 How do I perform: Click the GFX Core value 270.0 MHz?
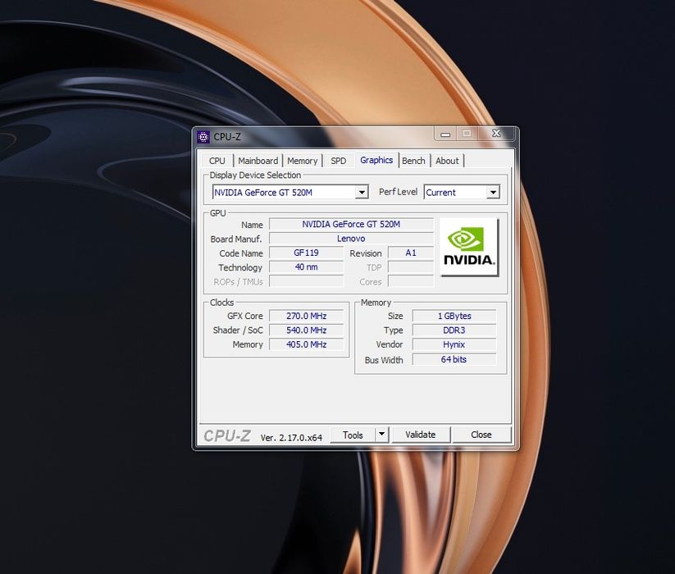306,316
